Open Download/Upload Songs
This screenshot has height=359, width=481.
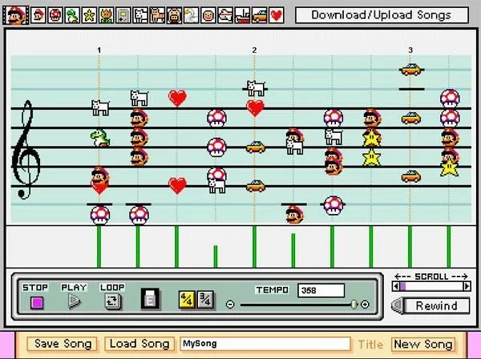coord(382,15)
